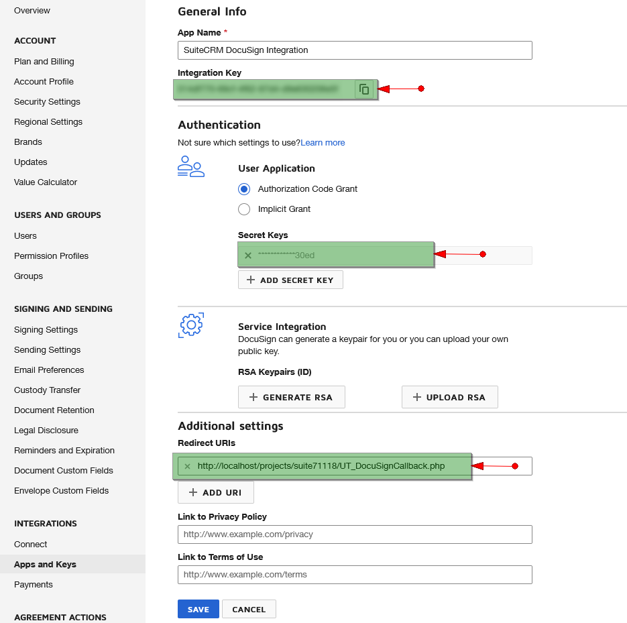
Task: Open Users under Users and Groups
Action: (x=25, y=236)
